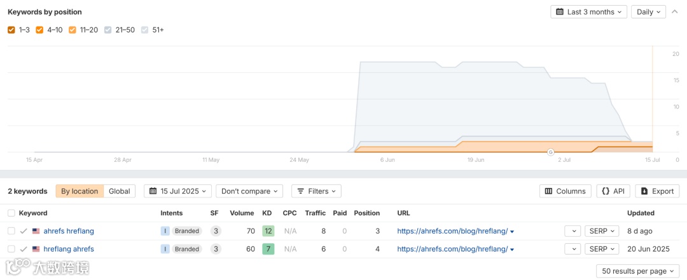Click SF badge 3 for ahrefs hreflang
Image resolution: width=687 pixels, height=280 pixels.
[x=216, y=231]
